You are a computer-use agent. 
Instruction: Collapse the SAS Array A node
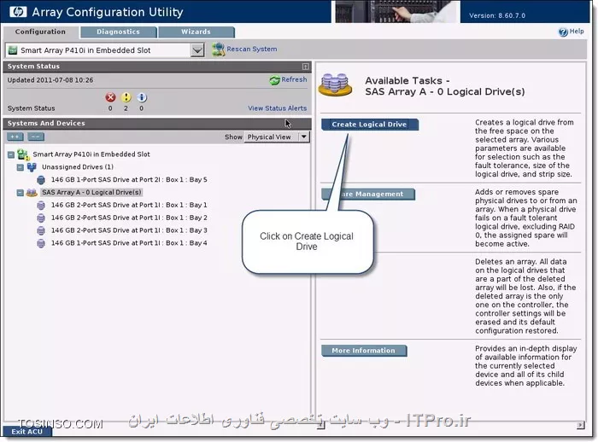click(x=21, y=193)
